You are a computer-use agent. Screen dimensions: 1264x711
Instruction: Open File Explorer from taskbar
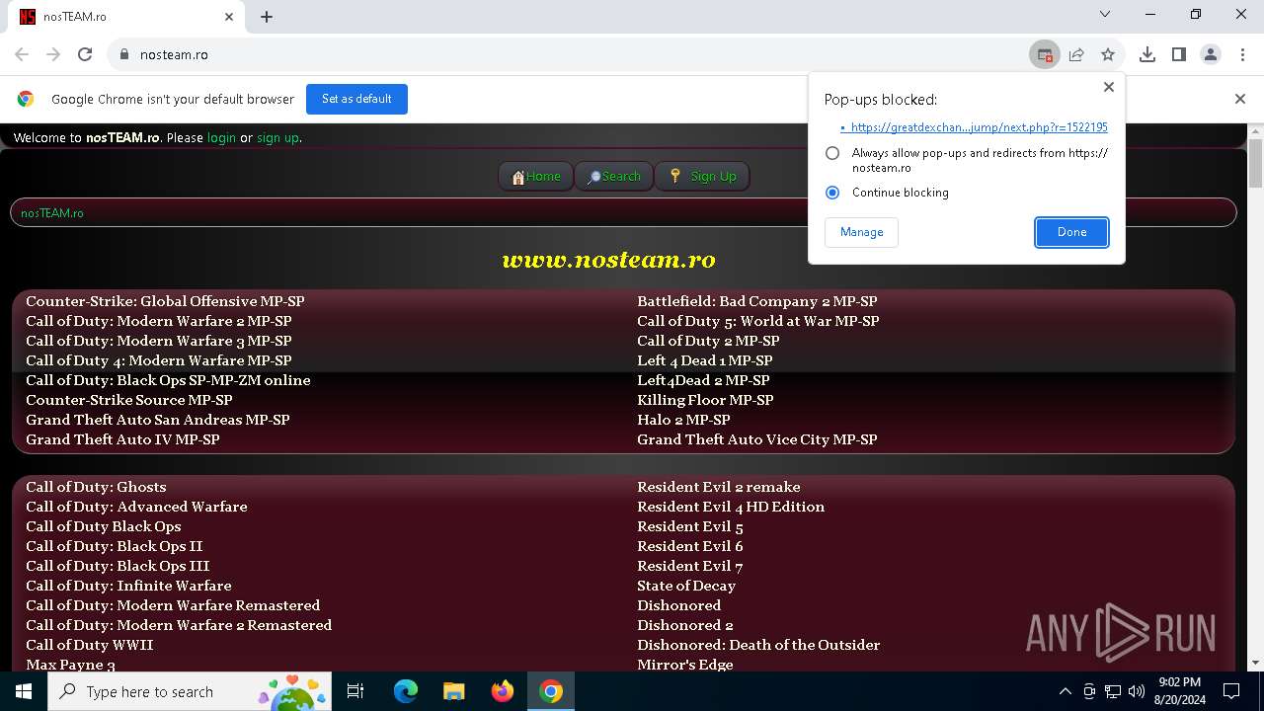[x=453, y=691]
